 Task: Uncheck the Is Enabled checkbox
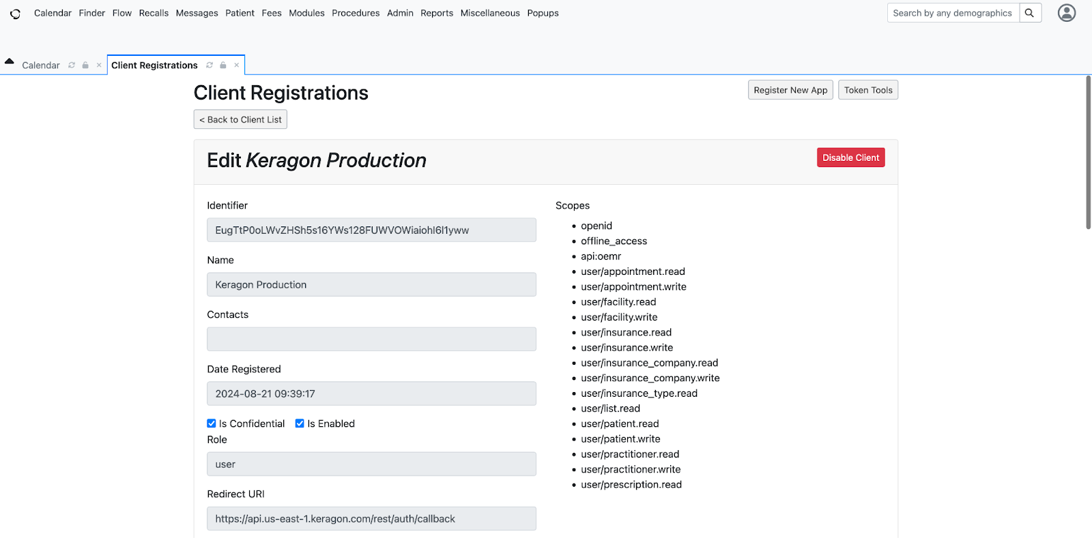(300, 423)
